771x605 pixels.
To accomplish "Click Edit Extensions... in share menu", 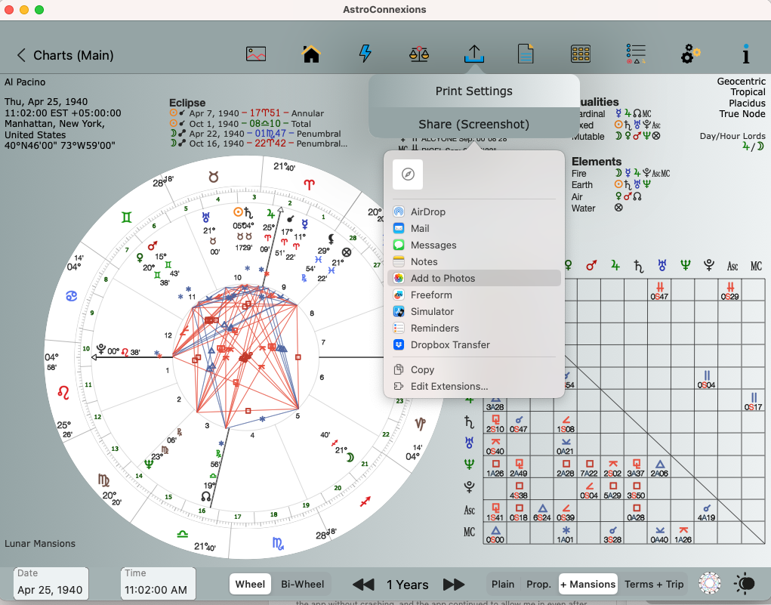I will coord(449,387).
